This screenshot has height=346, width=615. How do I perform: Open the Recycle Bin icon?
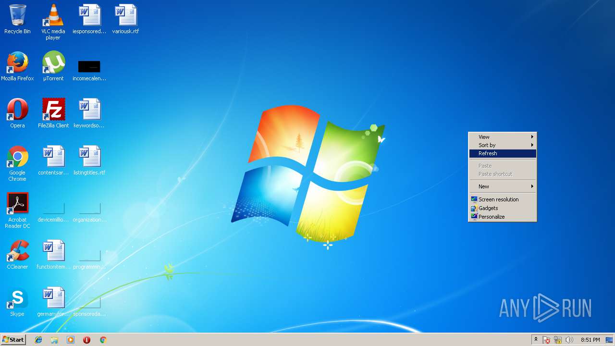(17, 19)
